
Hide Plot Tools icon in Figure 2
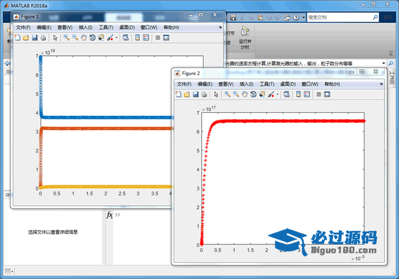pos(319,95)
